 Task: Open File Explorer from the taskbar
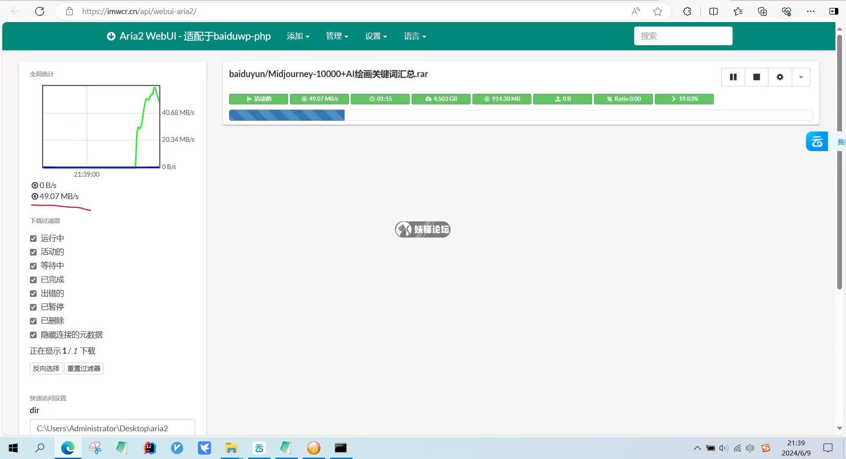(231, 448)
